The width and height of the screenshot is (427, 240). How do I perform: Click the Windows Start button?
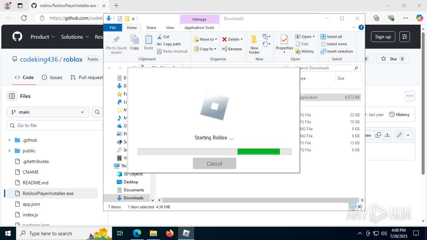click(8, 233)
